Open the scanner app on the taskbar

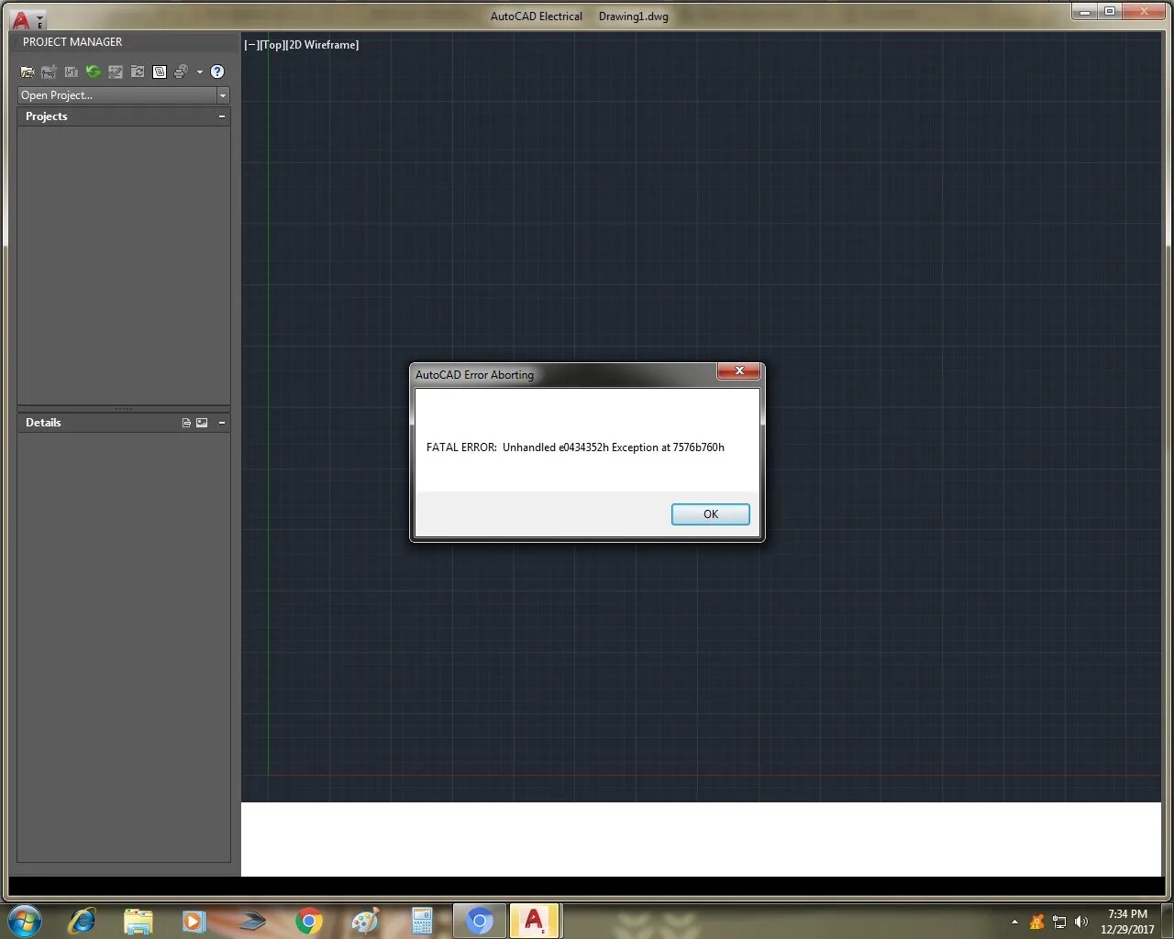tap(251, 921)
